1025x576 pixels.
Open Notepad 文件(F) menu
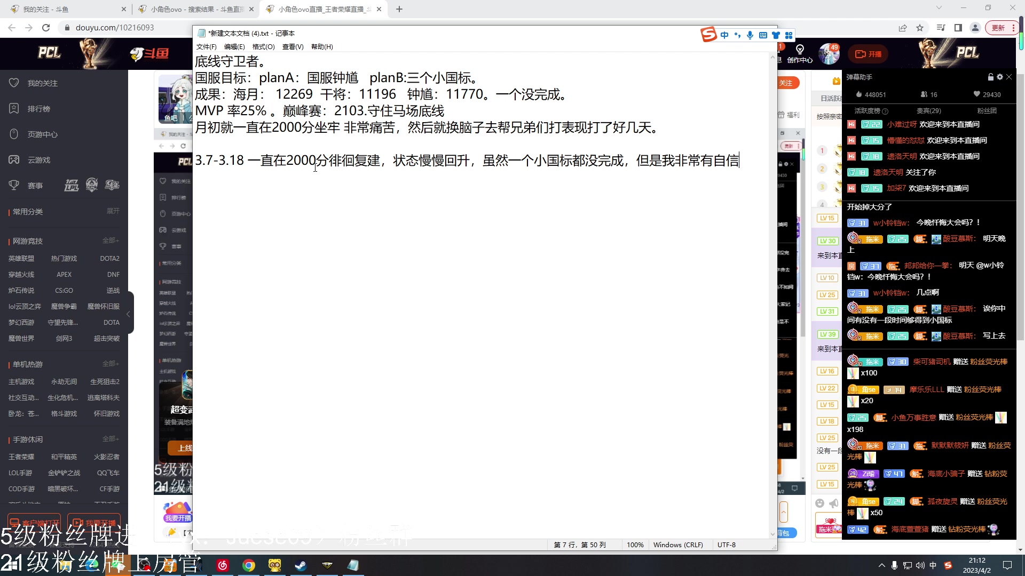(x=206, y=47)
